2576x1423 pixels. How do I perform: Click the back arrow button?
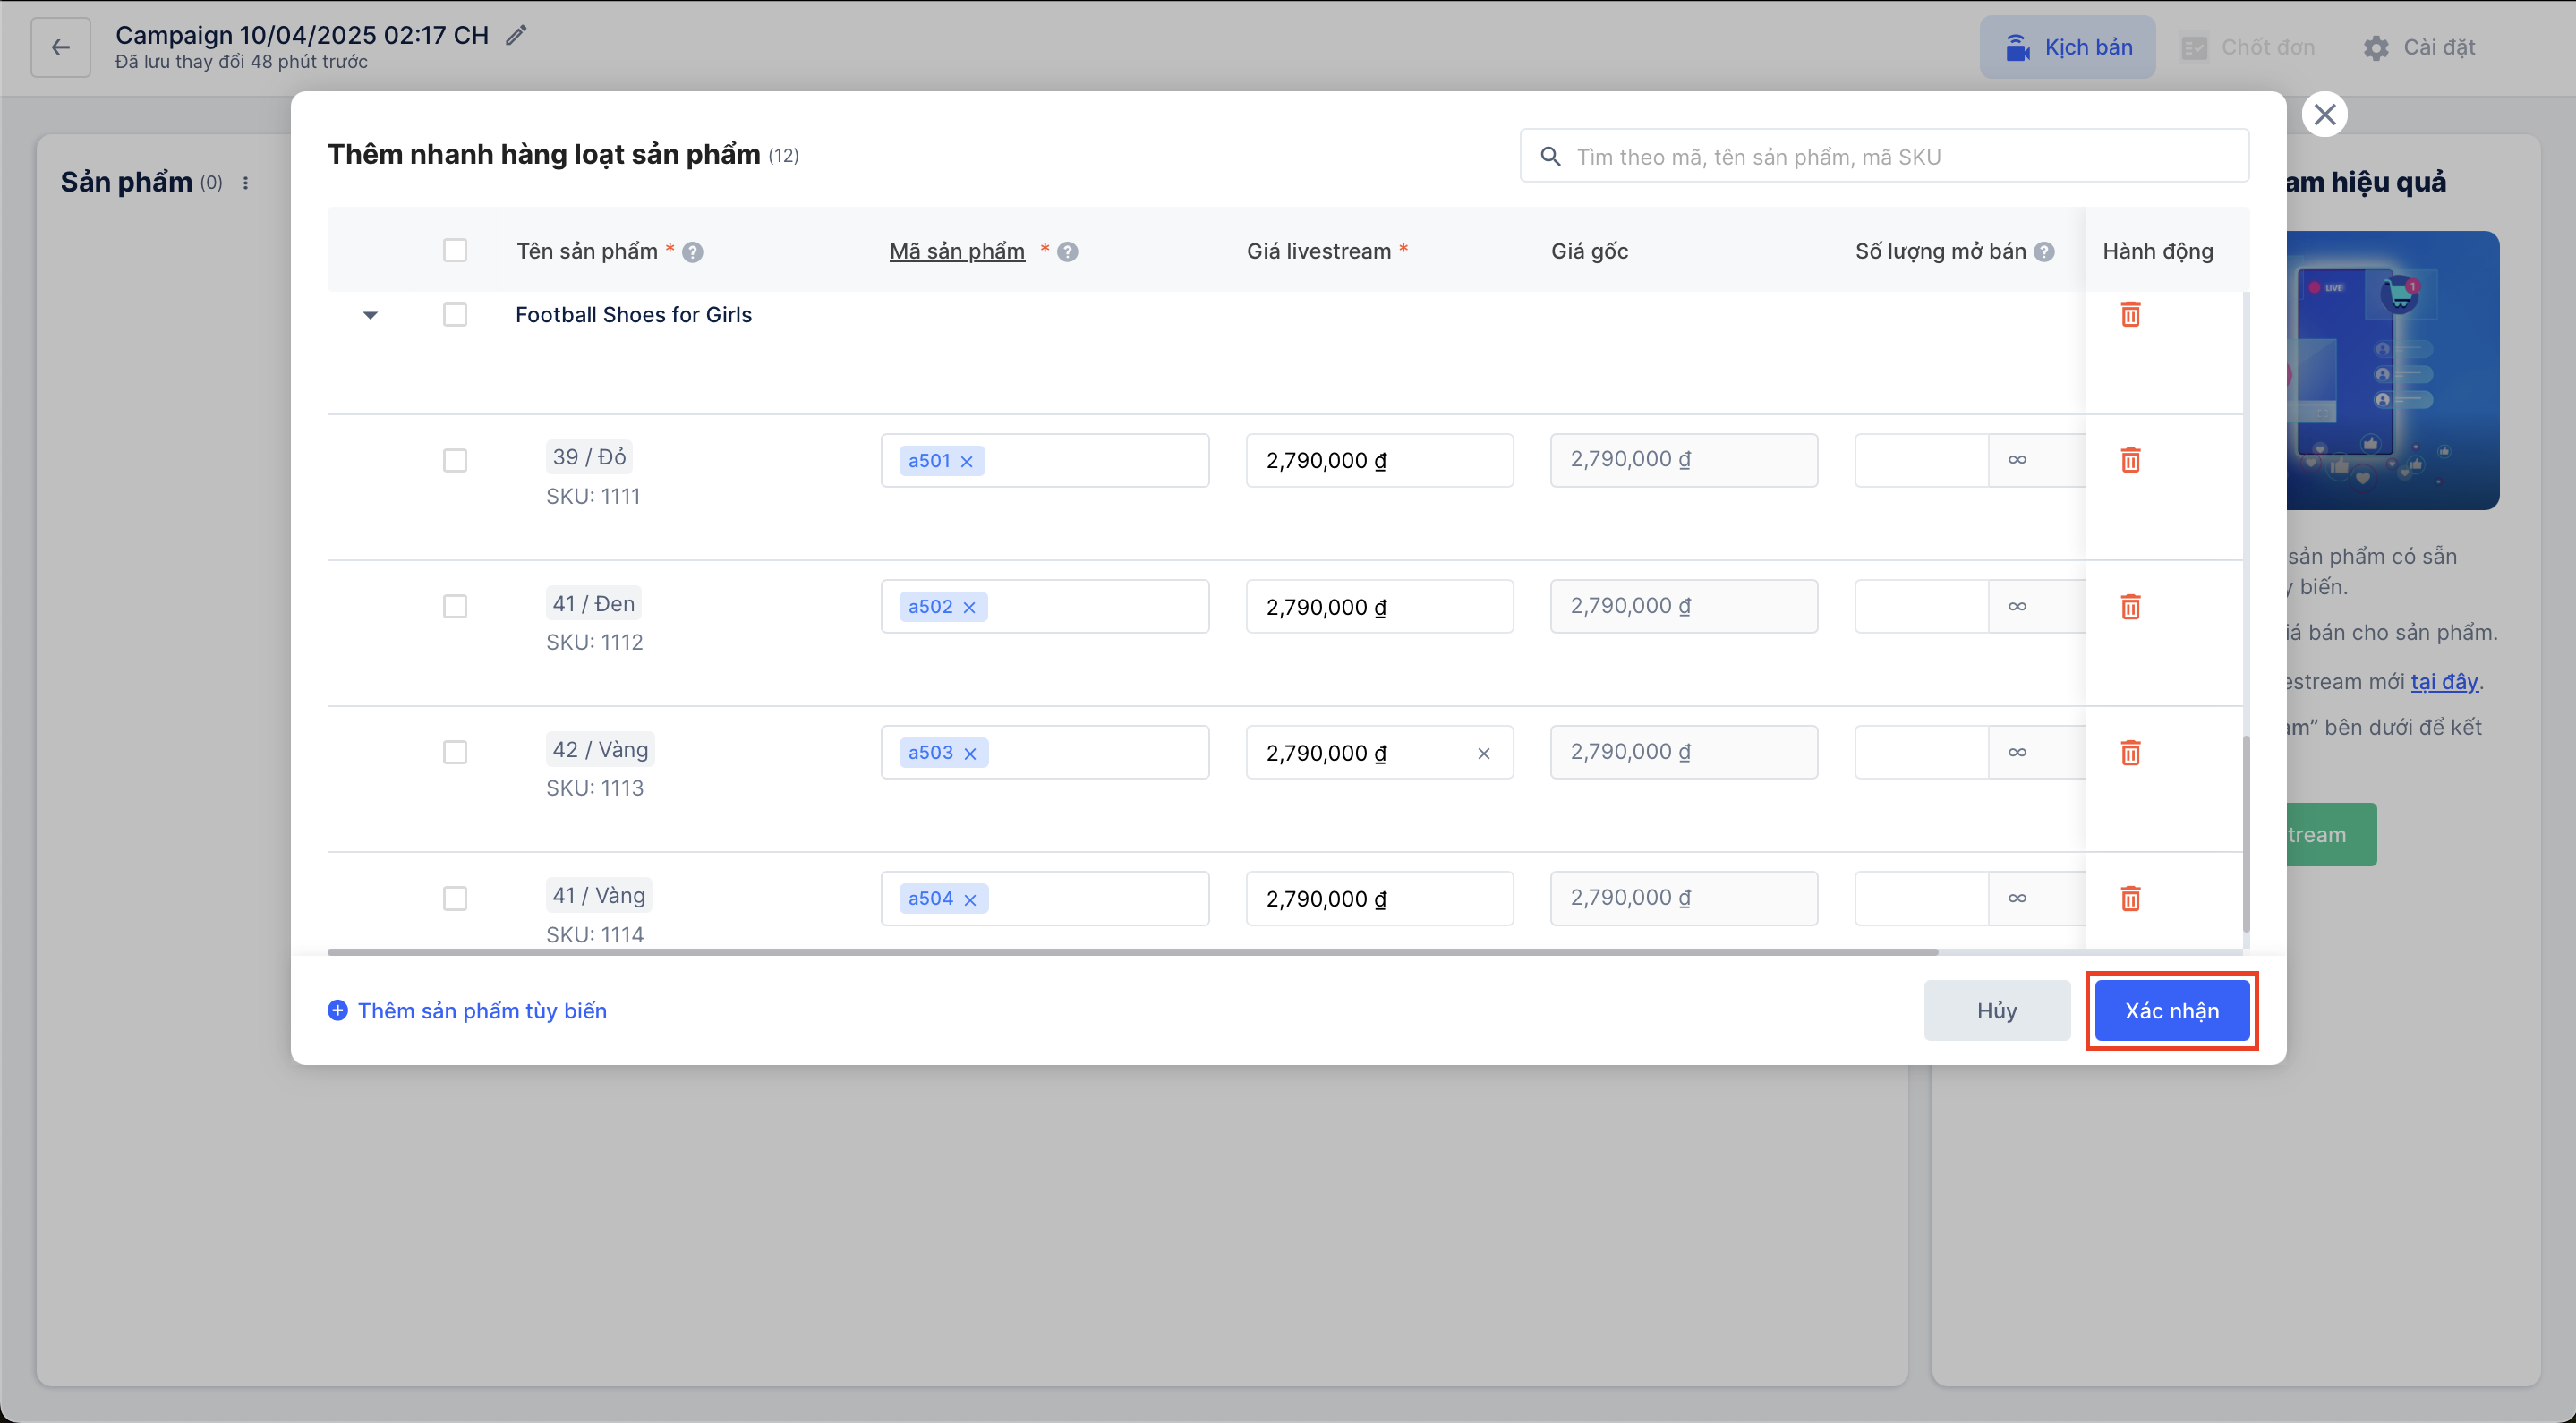(61, 47)
